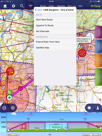Tap the zoom in plus icon
The width and height of the screenshot is (102, 136).
tap(13, 108)
